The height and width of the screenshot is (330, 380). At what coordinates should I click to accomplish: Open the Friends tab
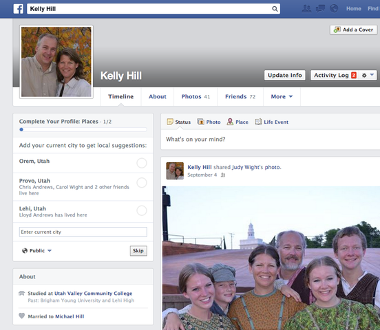click(x=240, y=97)
